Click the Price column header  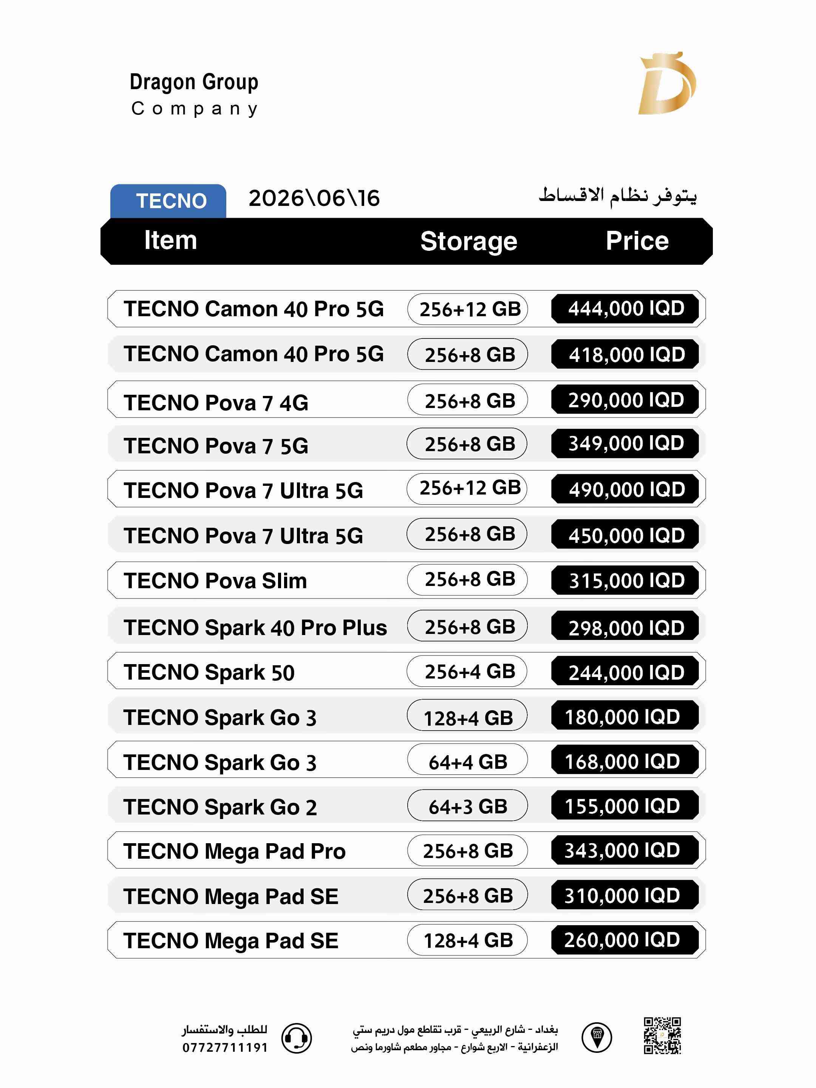[x=637, y=241]
